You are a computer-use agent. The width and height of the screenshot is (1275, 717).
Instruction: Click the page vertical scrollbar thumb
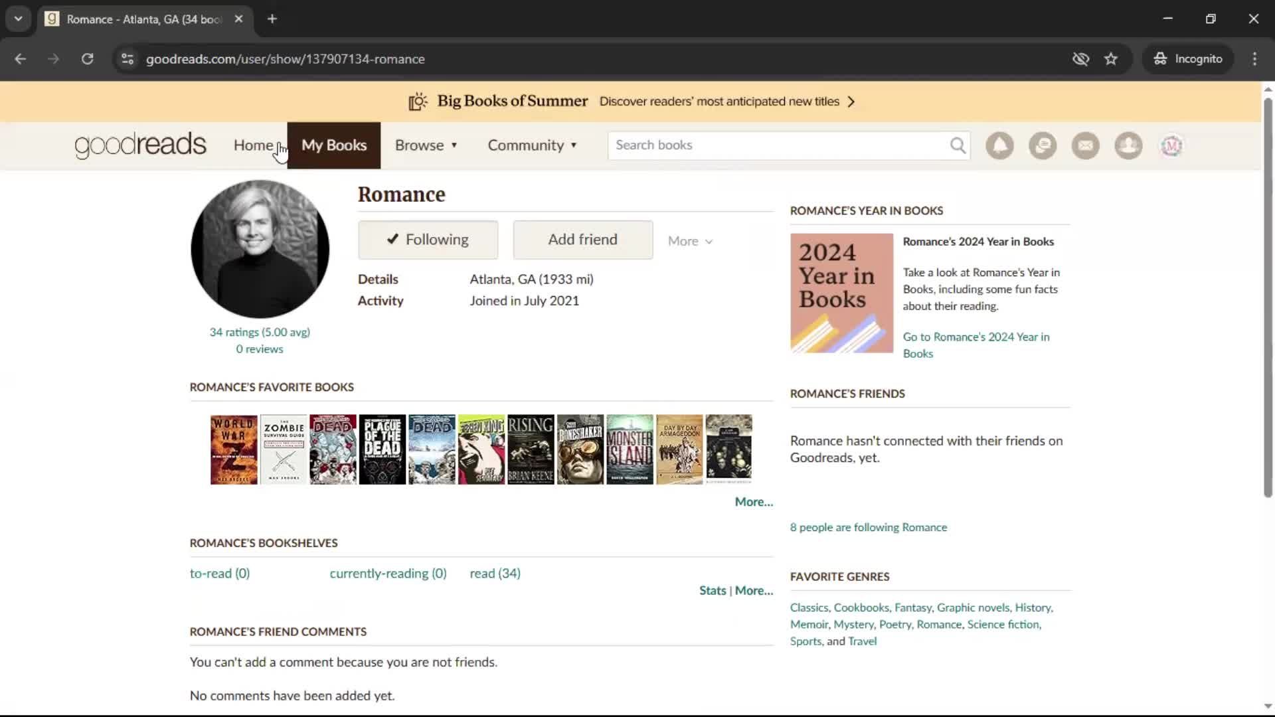point(1268,297)
